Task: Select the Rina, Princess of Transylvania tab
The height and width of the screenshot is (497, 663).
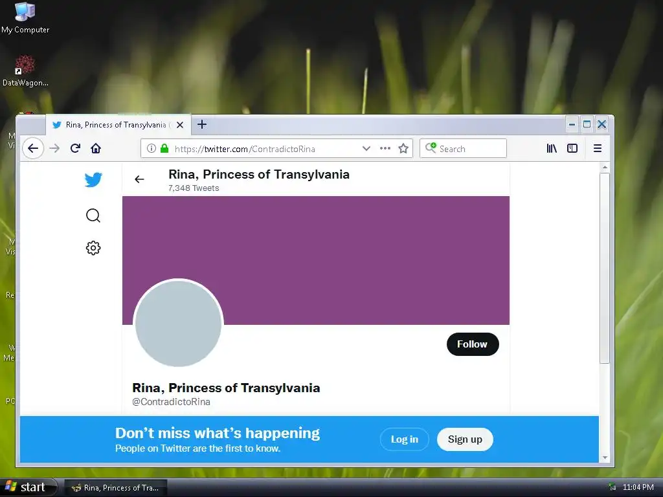Action: coord(118,125)
